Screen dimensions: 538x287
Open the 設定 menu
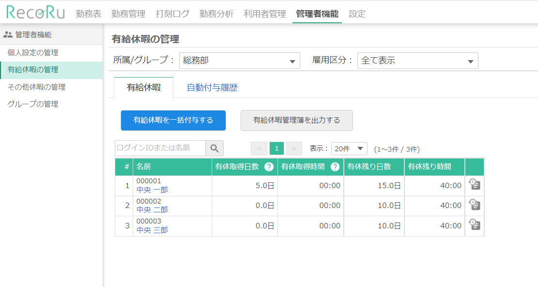tap(357, 14)
